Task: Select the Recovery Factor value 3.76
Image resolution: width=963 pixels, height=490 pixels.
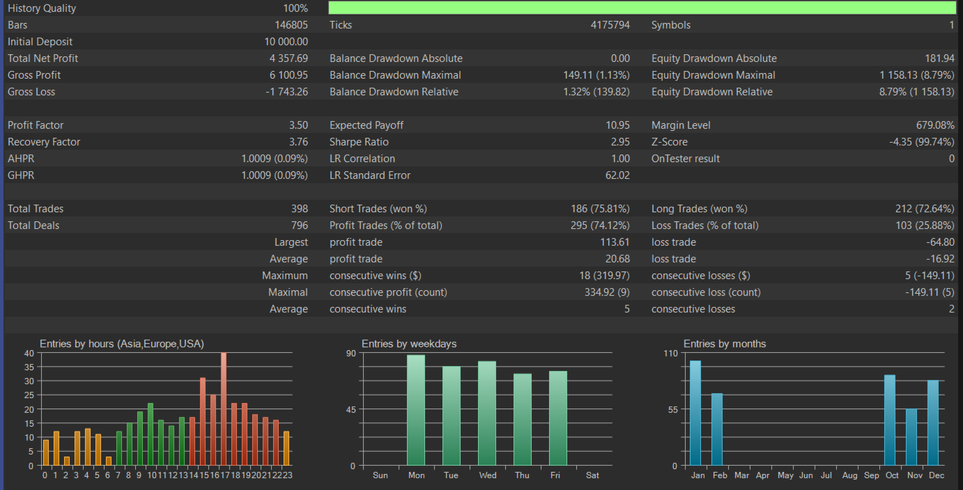Action: [298, 142]
